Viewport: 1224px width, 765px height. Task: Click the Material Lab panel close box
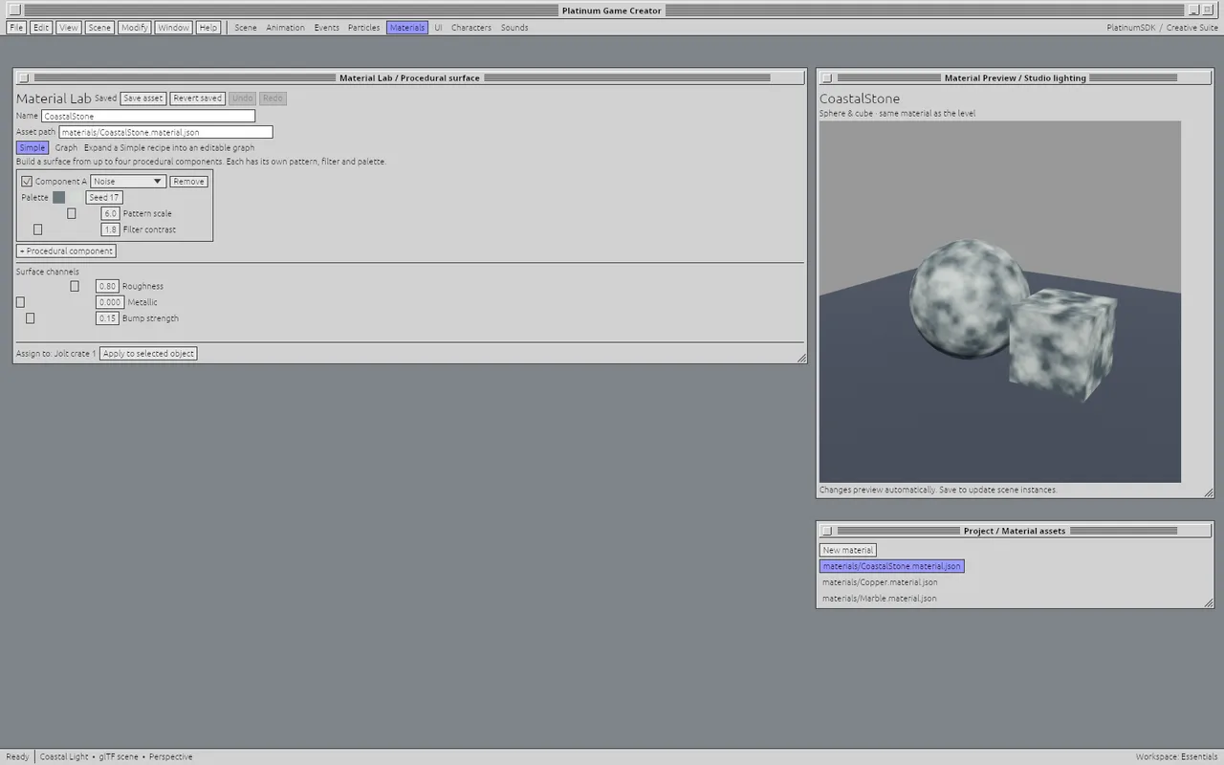24,77
